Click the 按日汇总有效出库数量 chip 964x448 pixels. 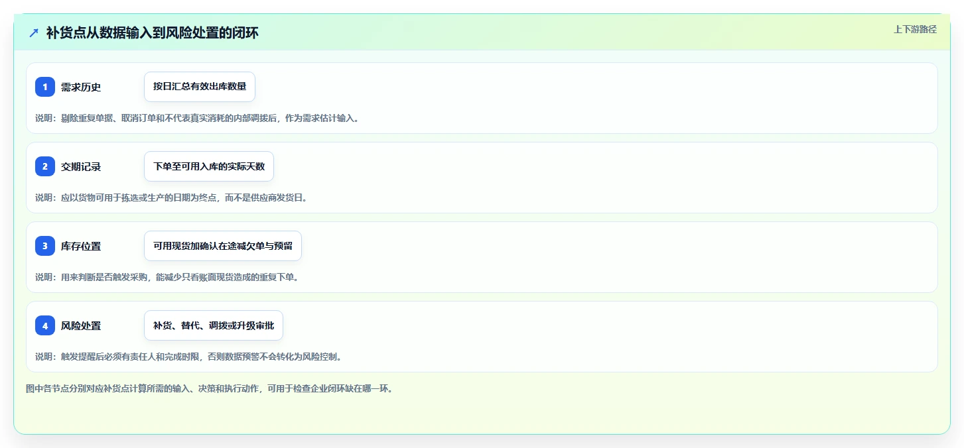200,87
